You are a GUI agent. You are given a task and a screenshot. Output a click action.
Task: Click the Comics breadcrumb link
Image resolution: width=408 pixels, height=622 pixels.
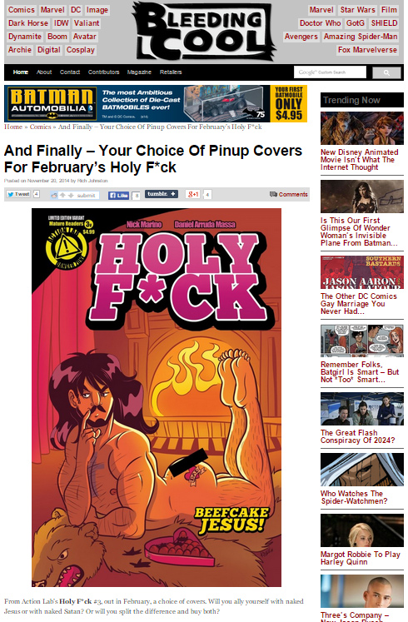(x=40, y=127)
